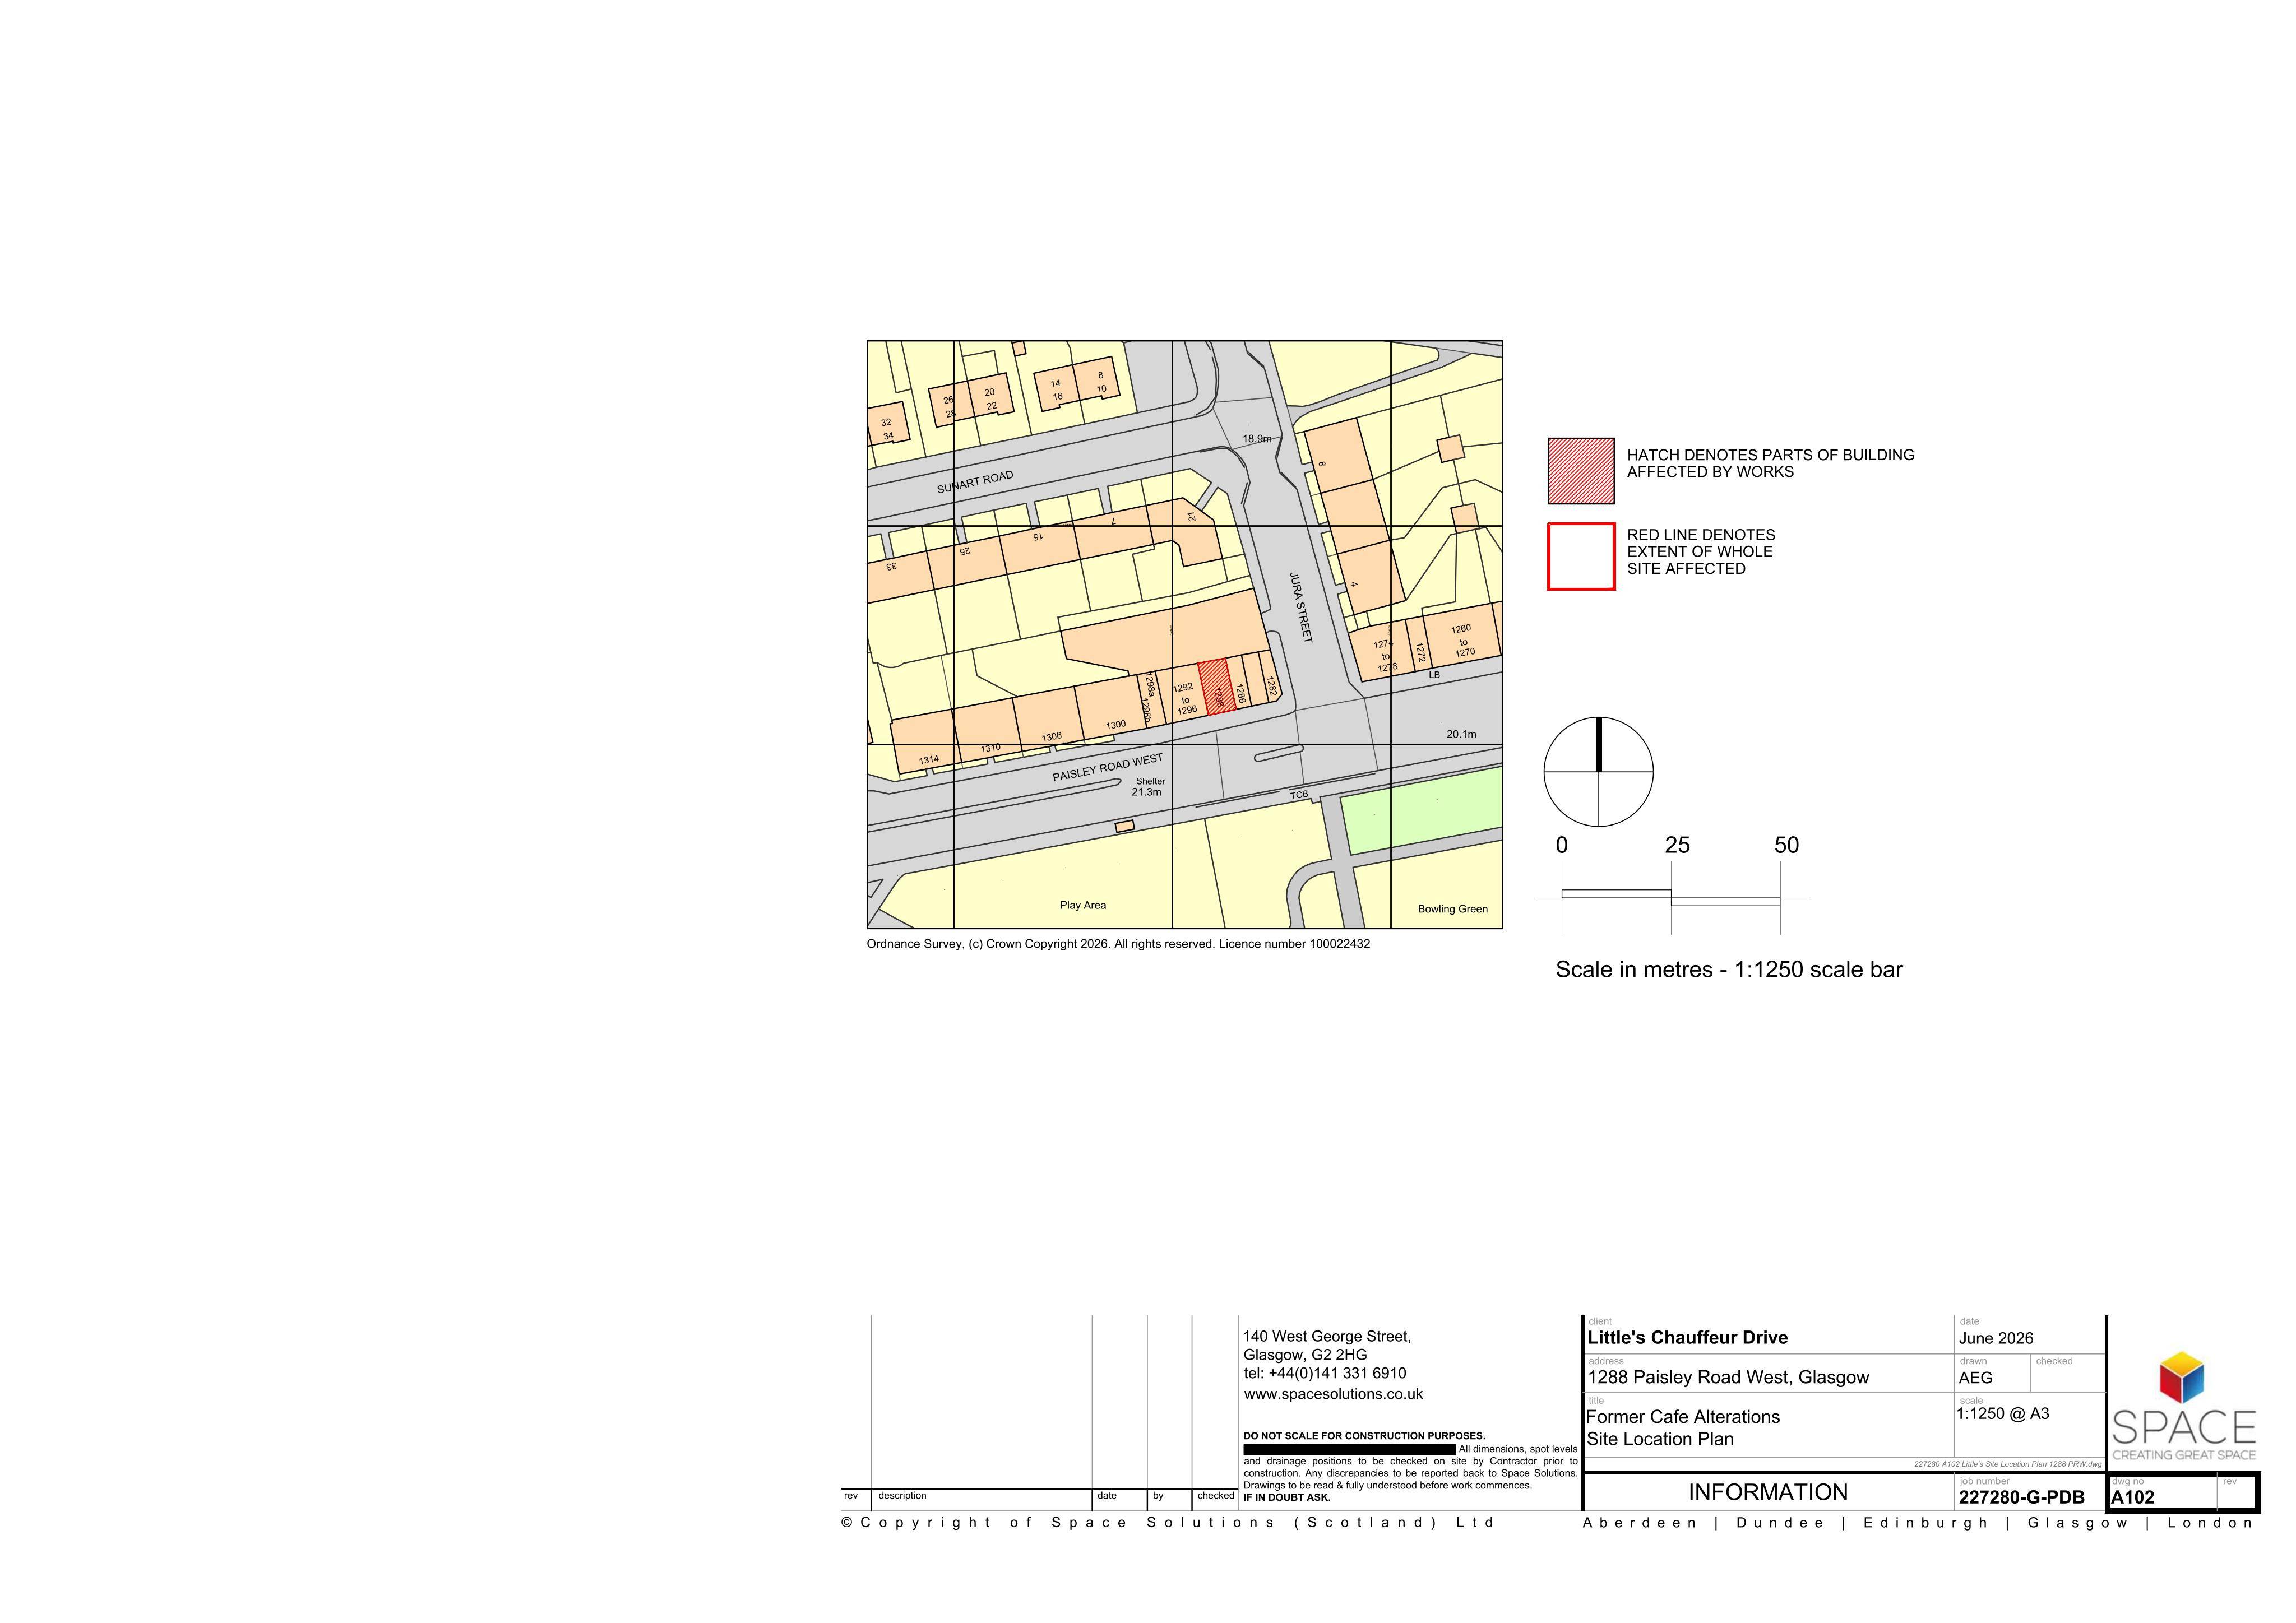This screenshot has height=1623, width=2296.
Task: Click the SUNART ROAD street label
Action: point(975,482)
